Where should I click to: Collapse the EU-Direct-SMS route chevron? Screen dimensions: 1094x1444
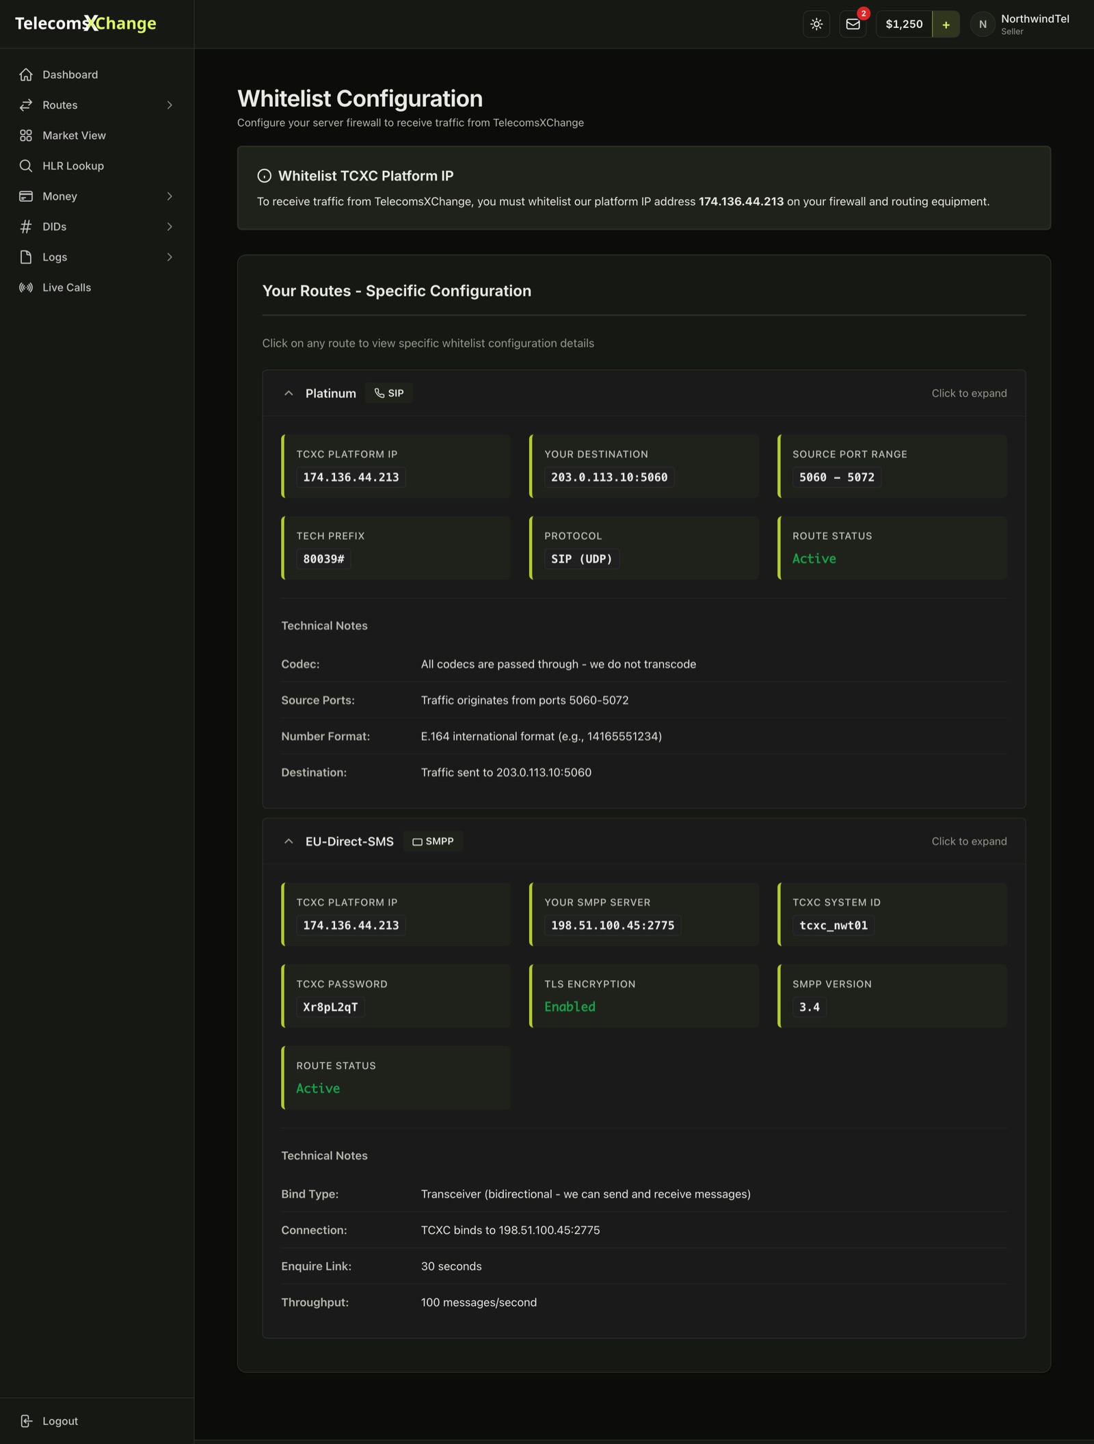(x=289, y=841)
